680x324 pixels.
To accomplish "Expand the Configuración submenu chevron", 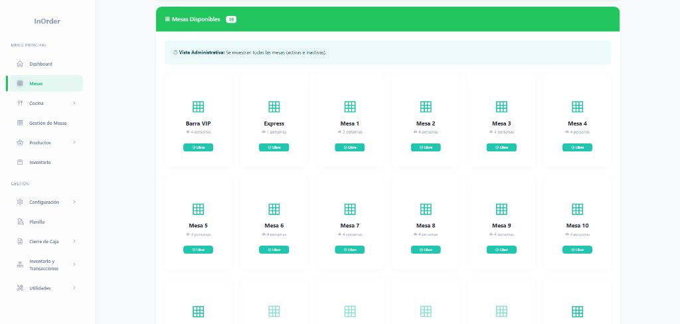I will pyautogui.click(x=74, y=202).
